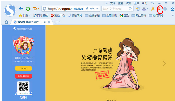Screen dimensions: 175x101
Task: Click the red 微博分享领红包 button
Action: pos(23,76)
